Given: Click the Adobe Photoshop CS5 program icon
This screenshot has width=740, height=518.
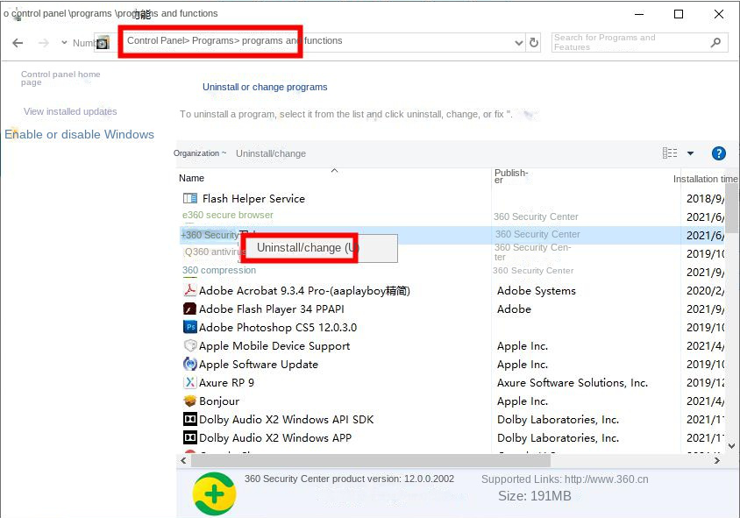Looking at the screenshot, I should point(191,328).
